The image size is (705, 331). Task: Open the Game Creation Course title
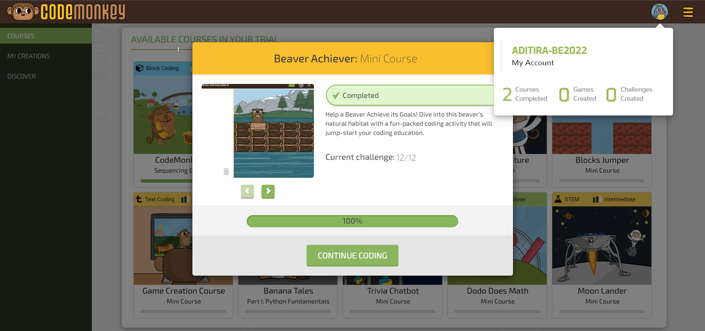coord(184,291)
